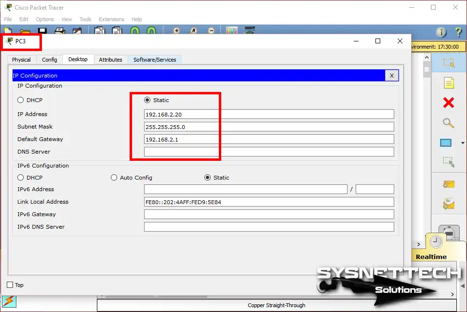
Task: Click the IPv6 Address input field
Action: 246,189
